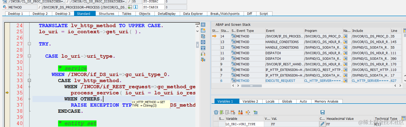This screenshot has height=127, width=406.
Task: Switch to the Desktop 2 tab
Action: tap(40, 14)
